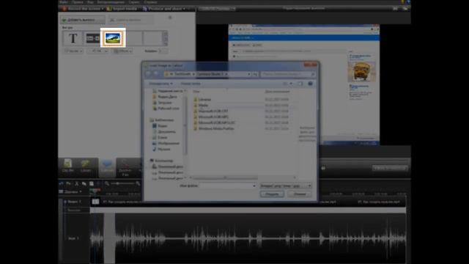Select the dark rectangle callout shape
The image size is (469, 264).
pyautogui.click(x=92, y=38)
